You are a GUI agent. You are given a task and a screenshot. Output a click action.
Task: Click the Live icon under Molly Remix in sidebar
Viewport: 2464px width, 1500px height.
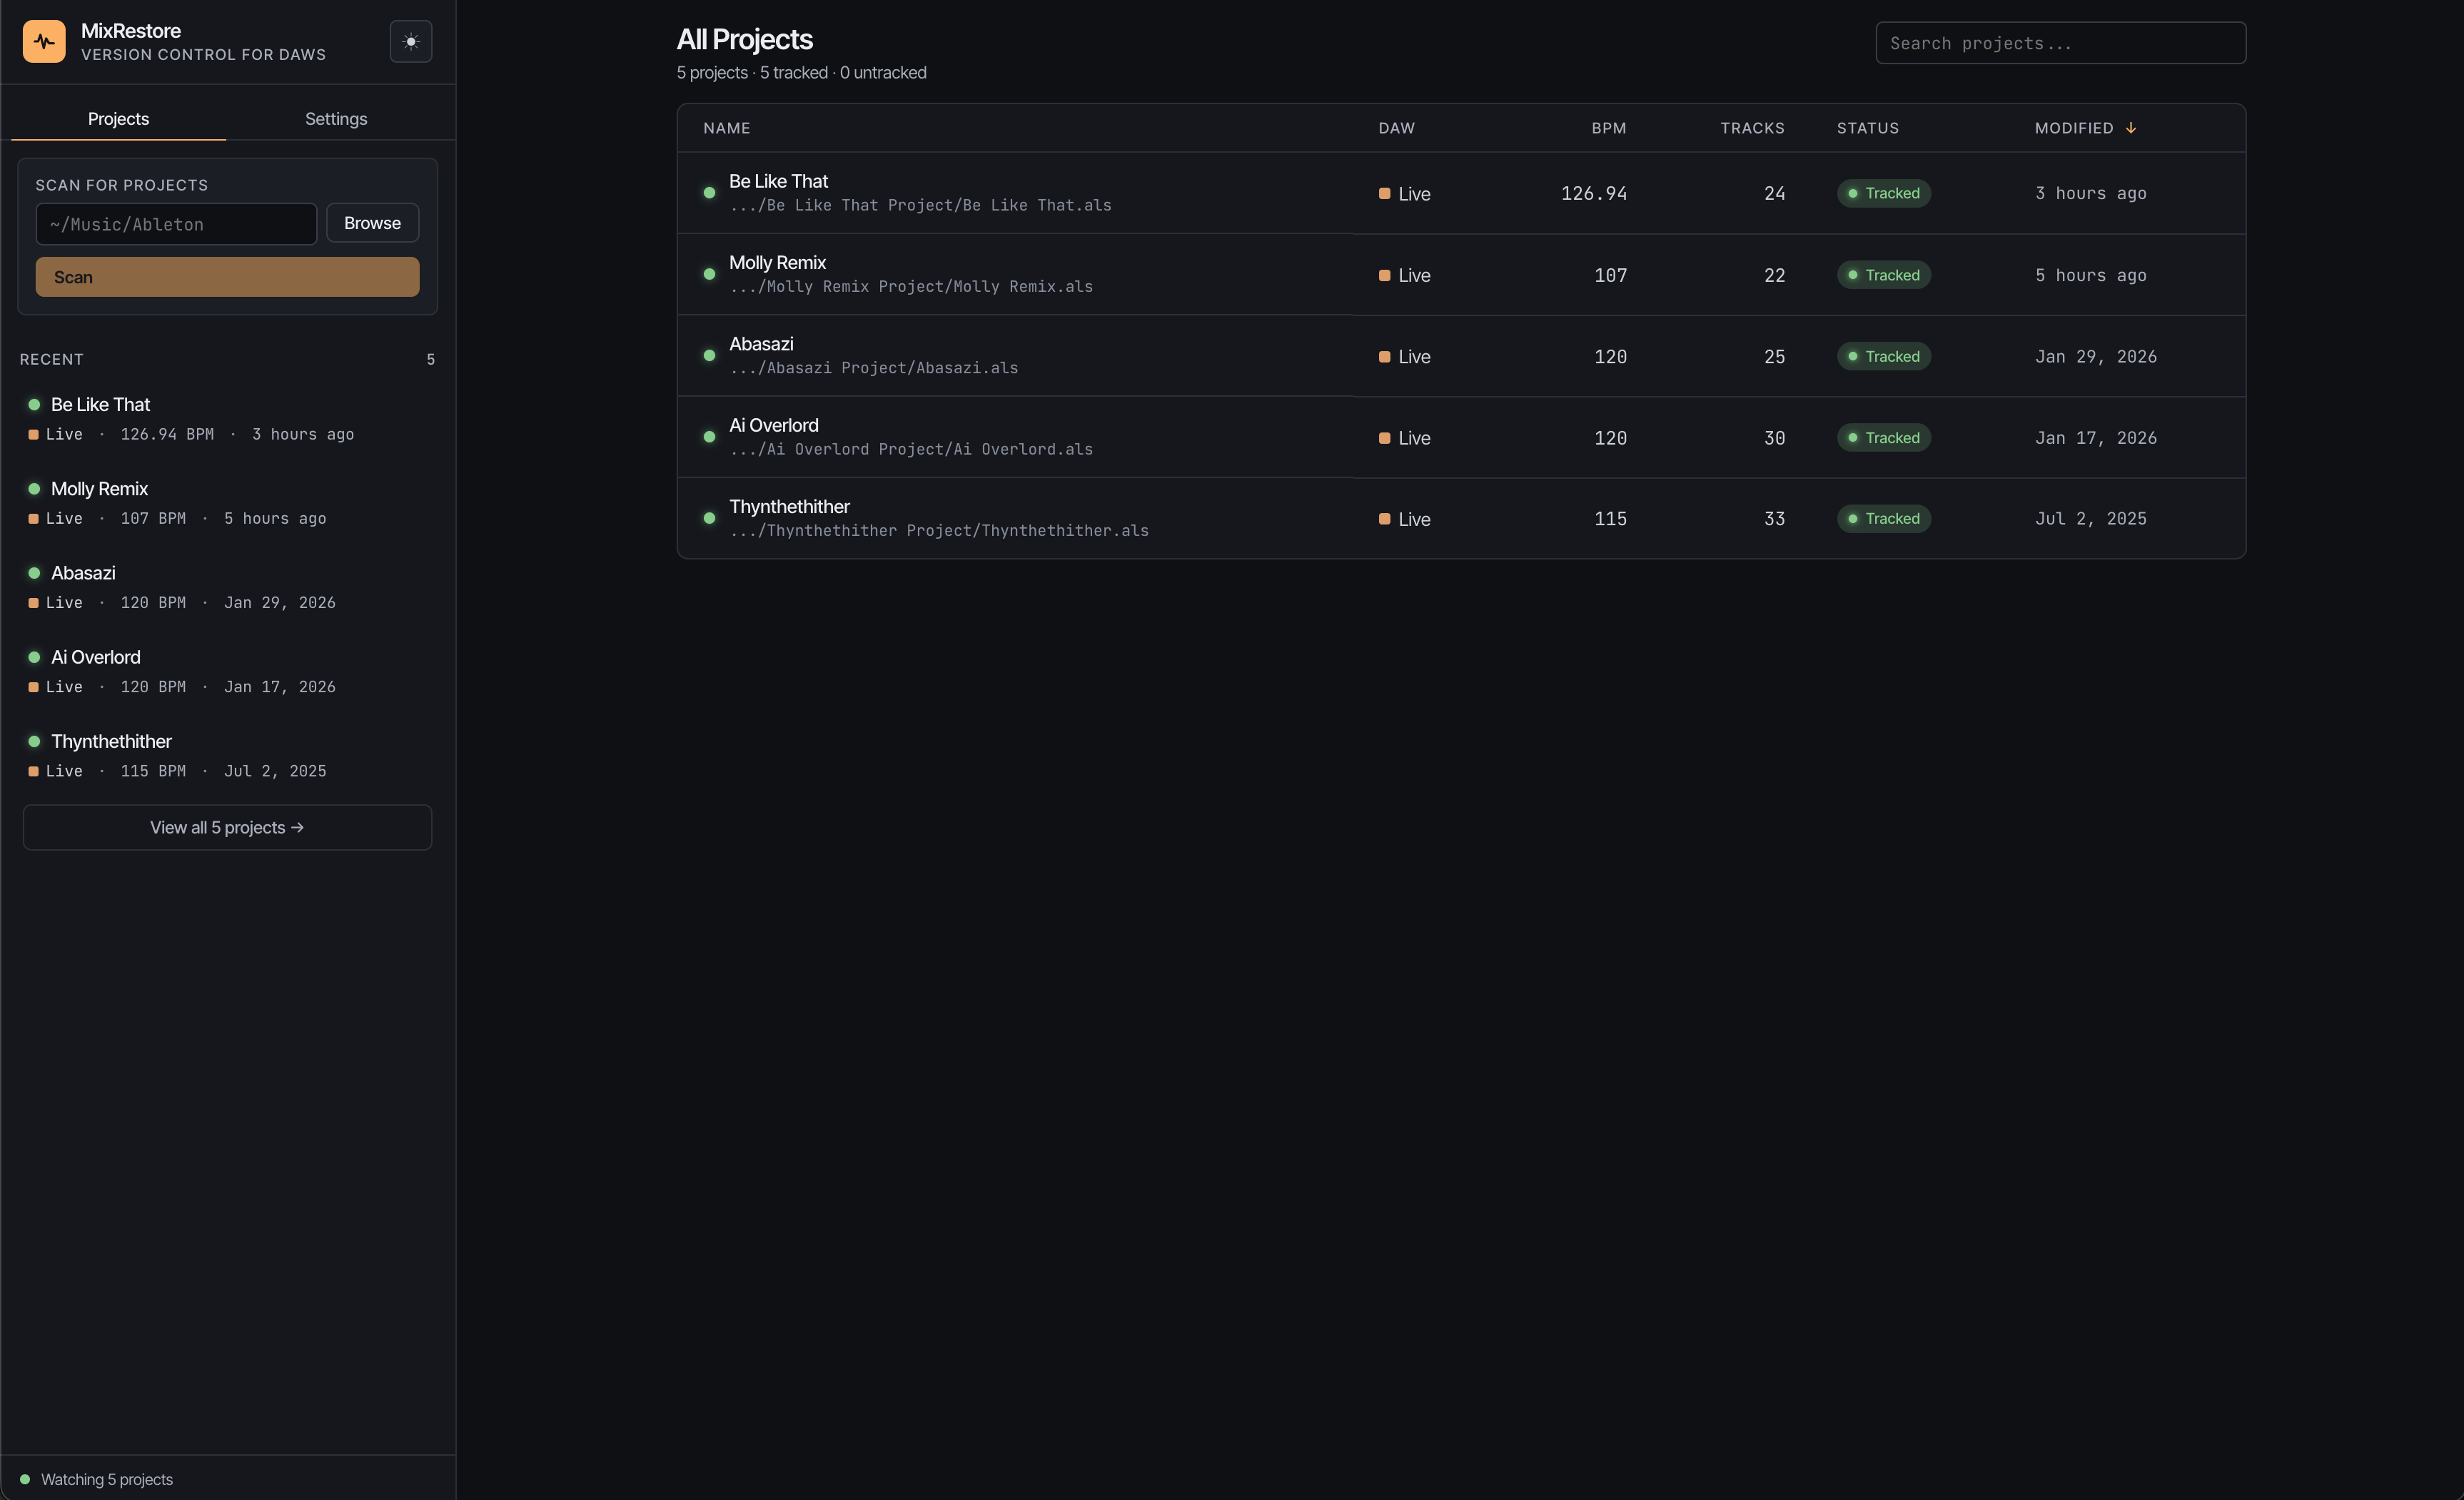tap(33, 519)
